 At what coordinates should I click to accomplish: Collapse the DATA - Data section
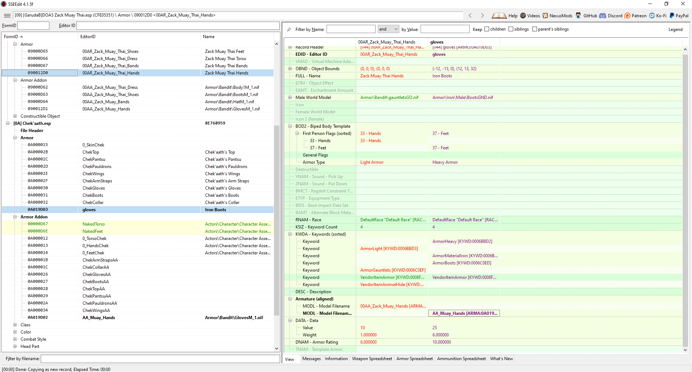click(290, 321)
